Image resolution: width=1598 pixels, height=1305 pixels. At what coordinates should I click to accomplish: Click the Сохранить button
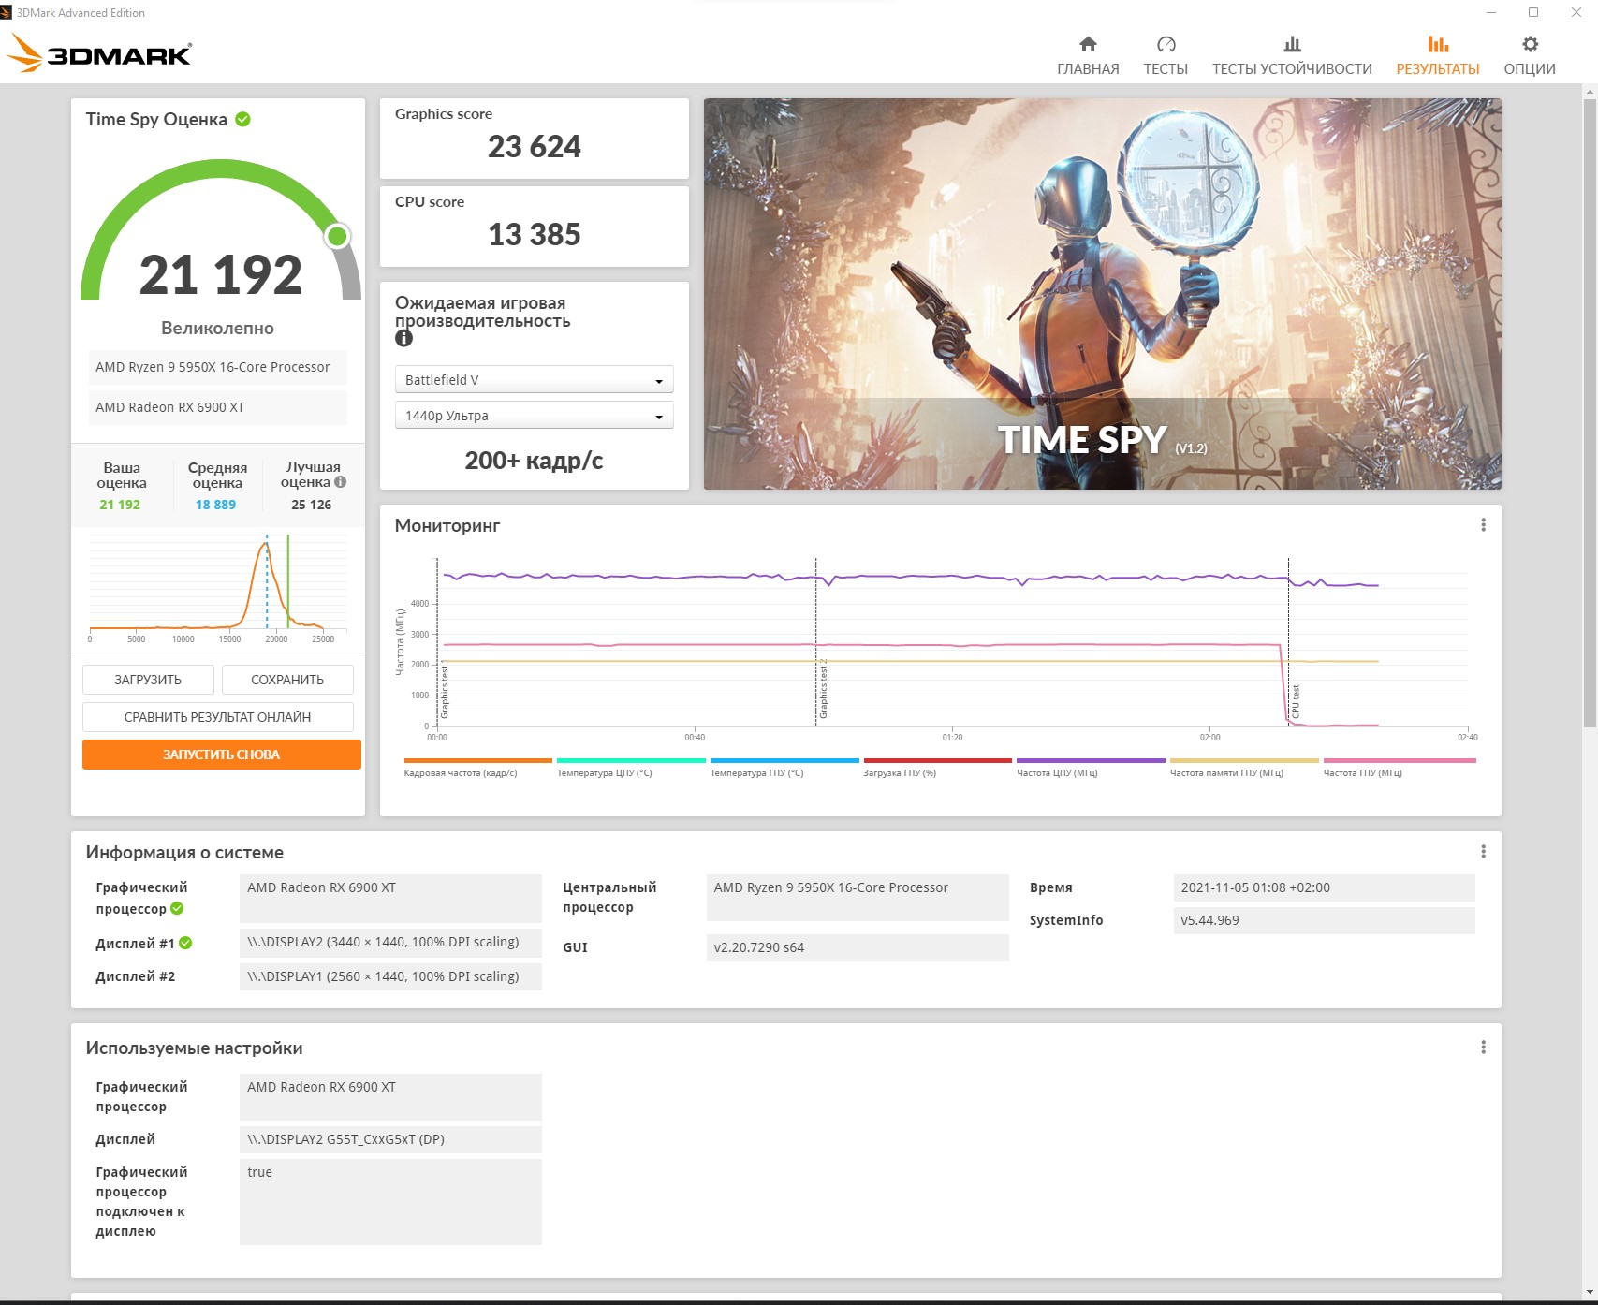tap(287, 680)
